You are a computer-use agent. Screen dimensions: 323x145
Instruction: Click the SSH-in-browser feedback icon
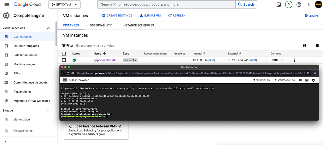pos(300,80)
